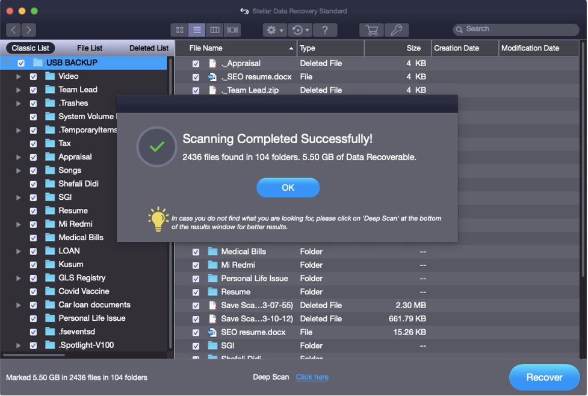Viewport: 588px width, 396px height.
Task: Uncheck the Songs folder checkbox
Action: (33, 170)
